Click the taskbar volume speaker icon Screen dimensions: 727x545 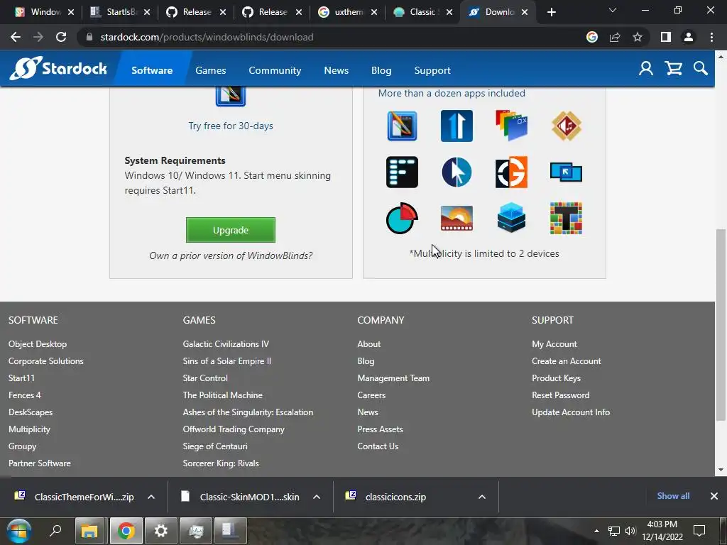point(630,531)
